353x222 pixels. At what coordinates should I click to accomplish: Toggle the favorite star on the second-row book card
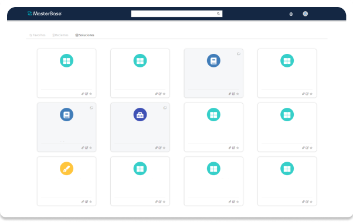[x=90, y=148]
